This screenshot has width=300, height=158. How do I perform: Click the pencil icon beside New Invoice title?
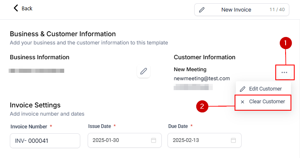[202, 10]
